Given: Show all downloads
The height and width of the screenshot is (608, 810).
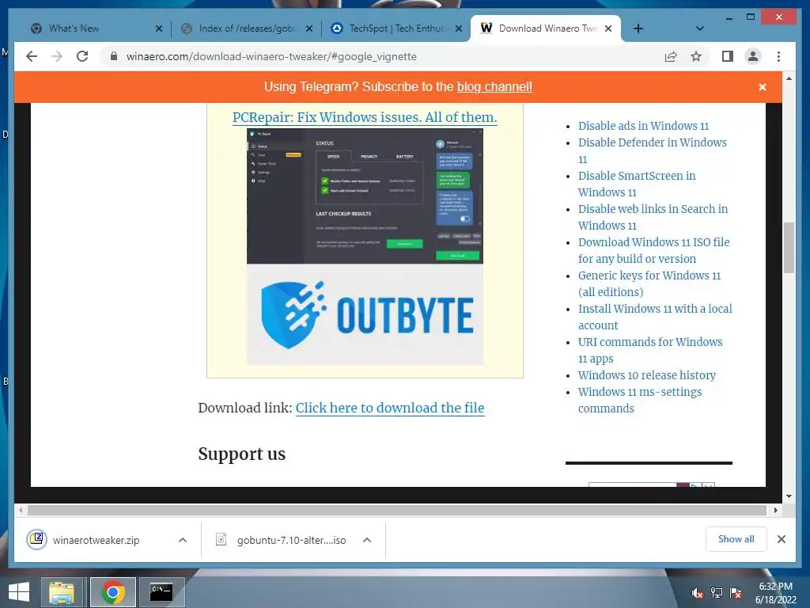Looking at the screenshot, I should point(736,539).
